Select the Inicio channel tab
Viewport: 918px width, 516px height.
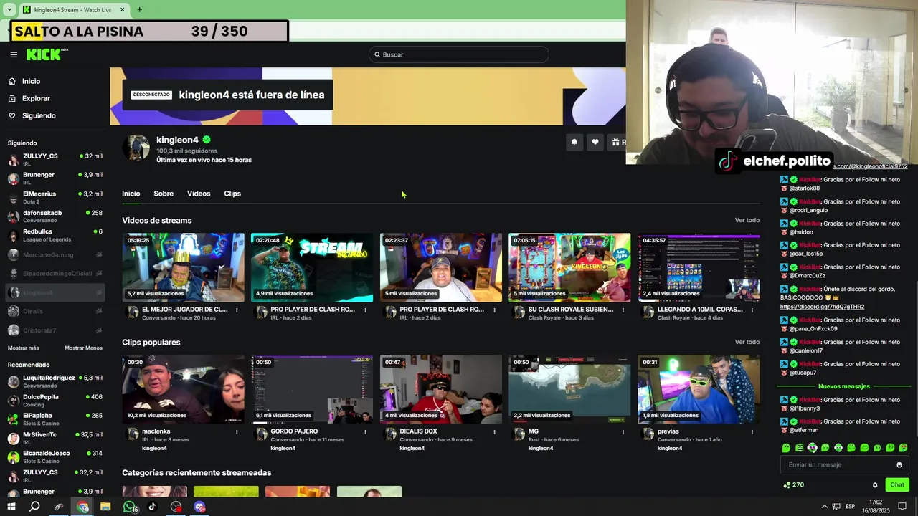pos(131,193)
